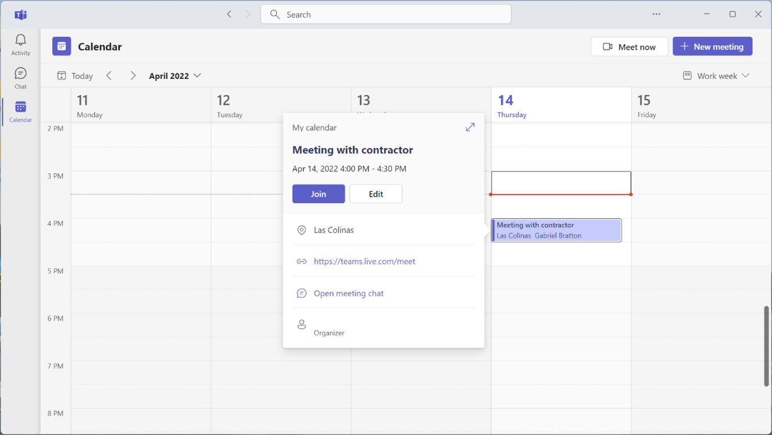Click the location pin icon beside Las Colinas
Screen dimensions: 772x435
(302, 230)
